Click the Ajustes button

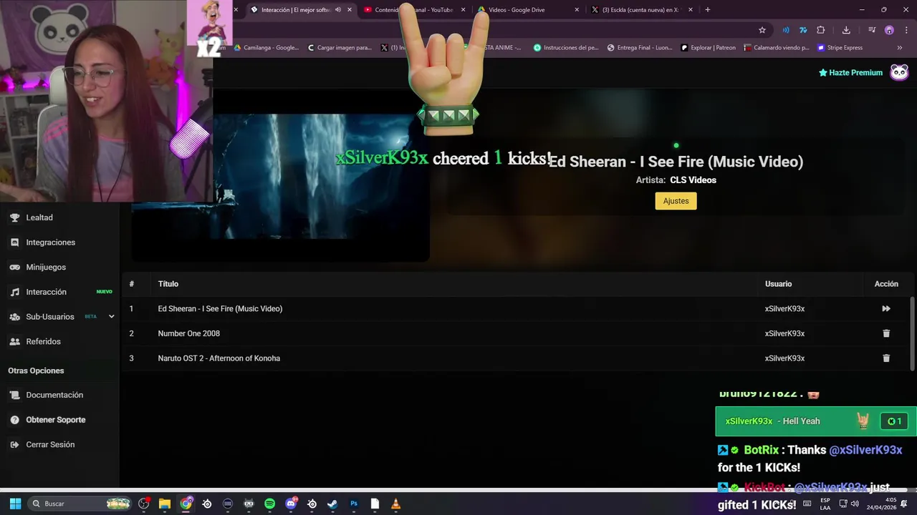pyautogui.click(x=676, y=201)
